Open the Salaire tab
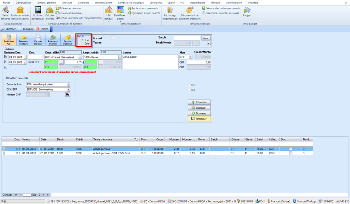Image resolution: width=350 pixels, height=204 pixels. [x=171, y=2]
